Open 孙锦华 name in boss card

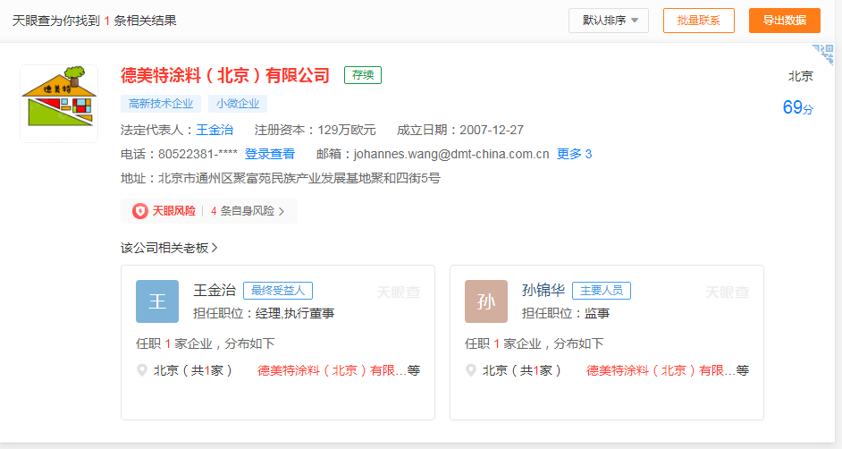pos(543,291)
